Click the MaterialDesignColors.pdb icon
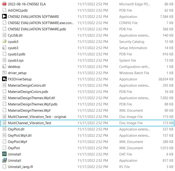The image size is (175, 171). (x=4, y=92)
